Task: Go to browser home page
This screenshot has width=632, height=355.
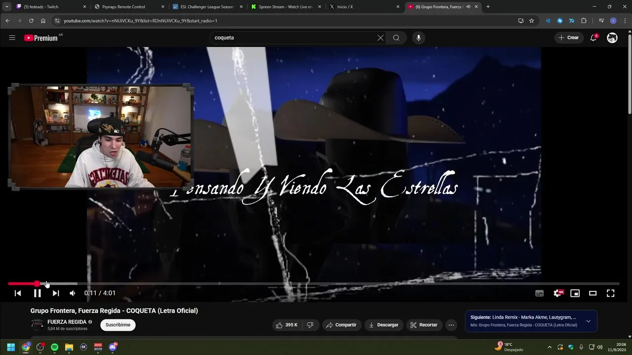Action: tap(43, 21)
